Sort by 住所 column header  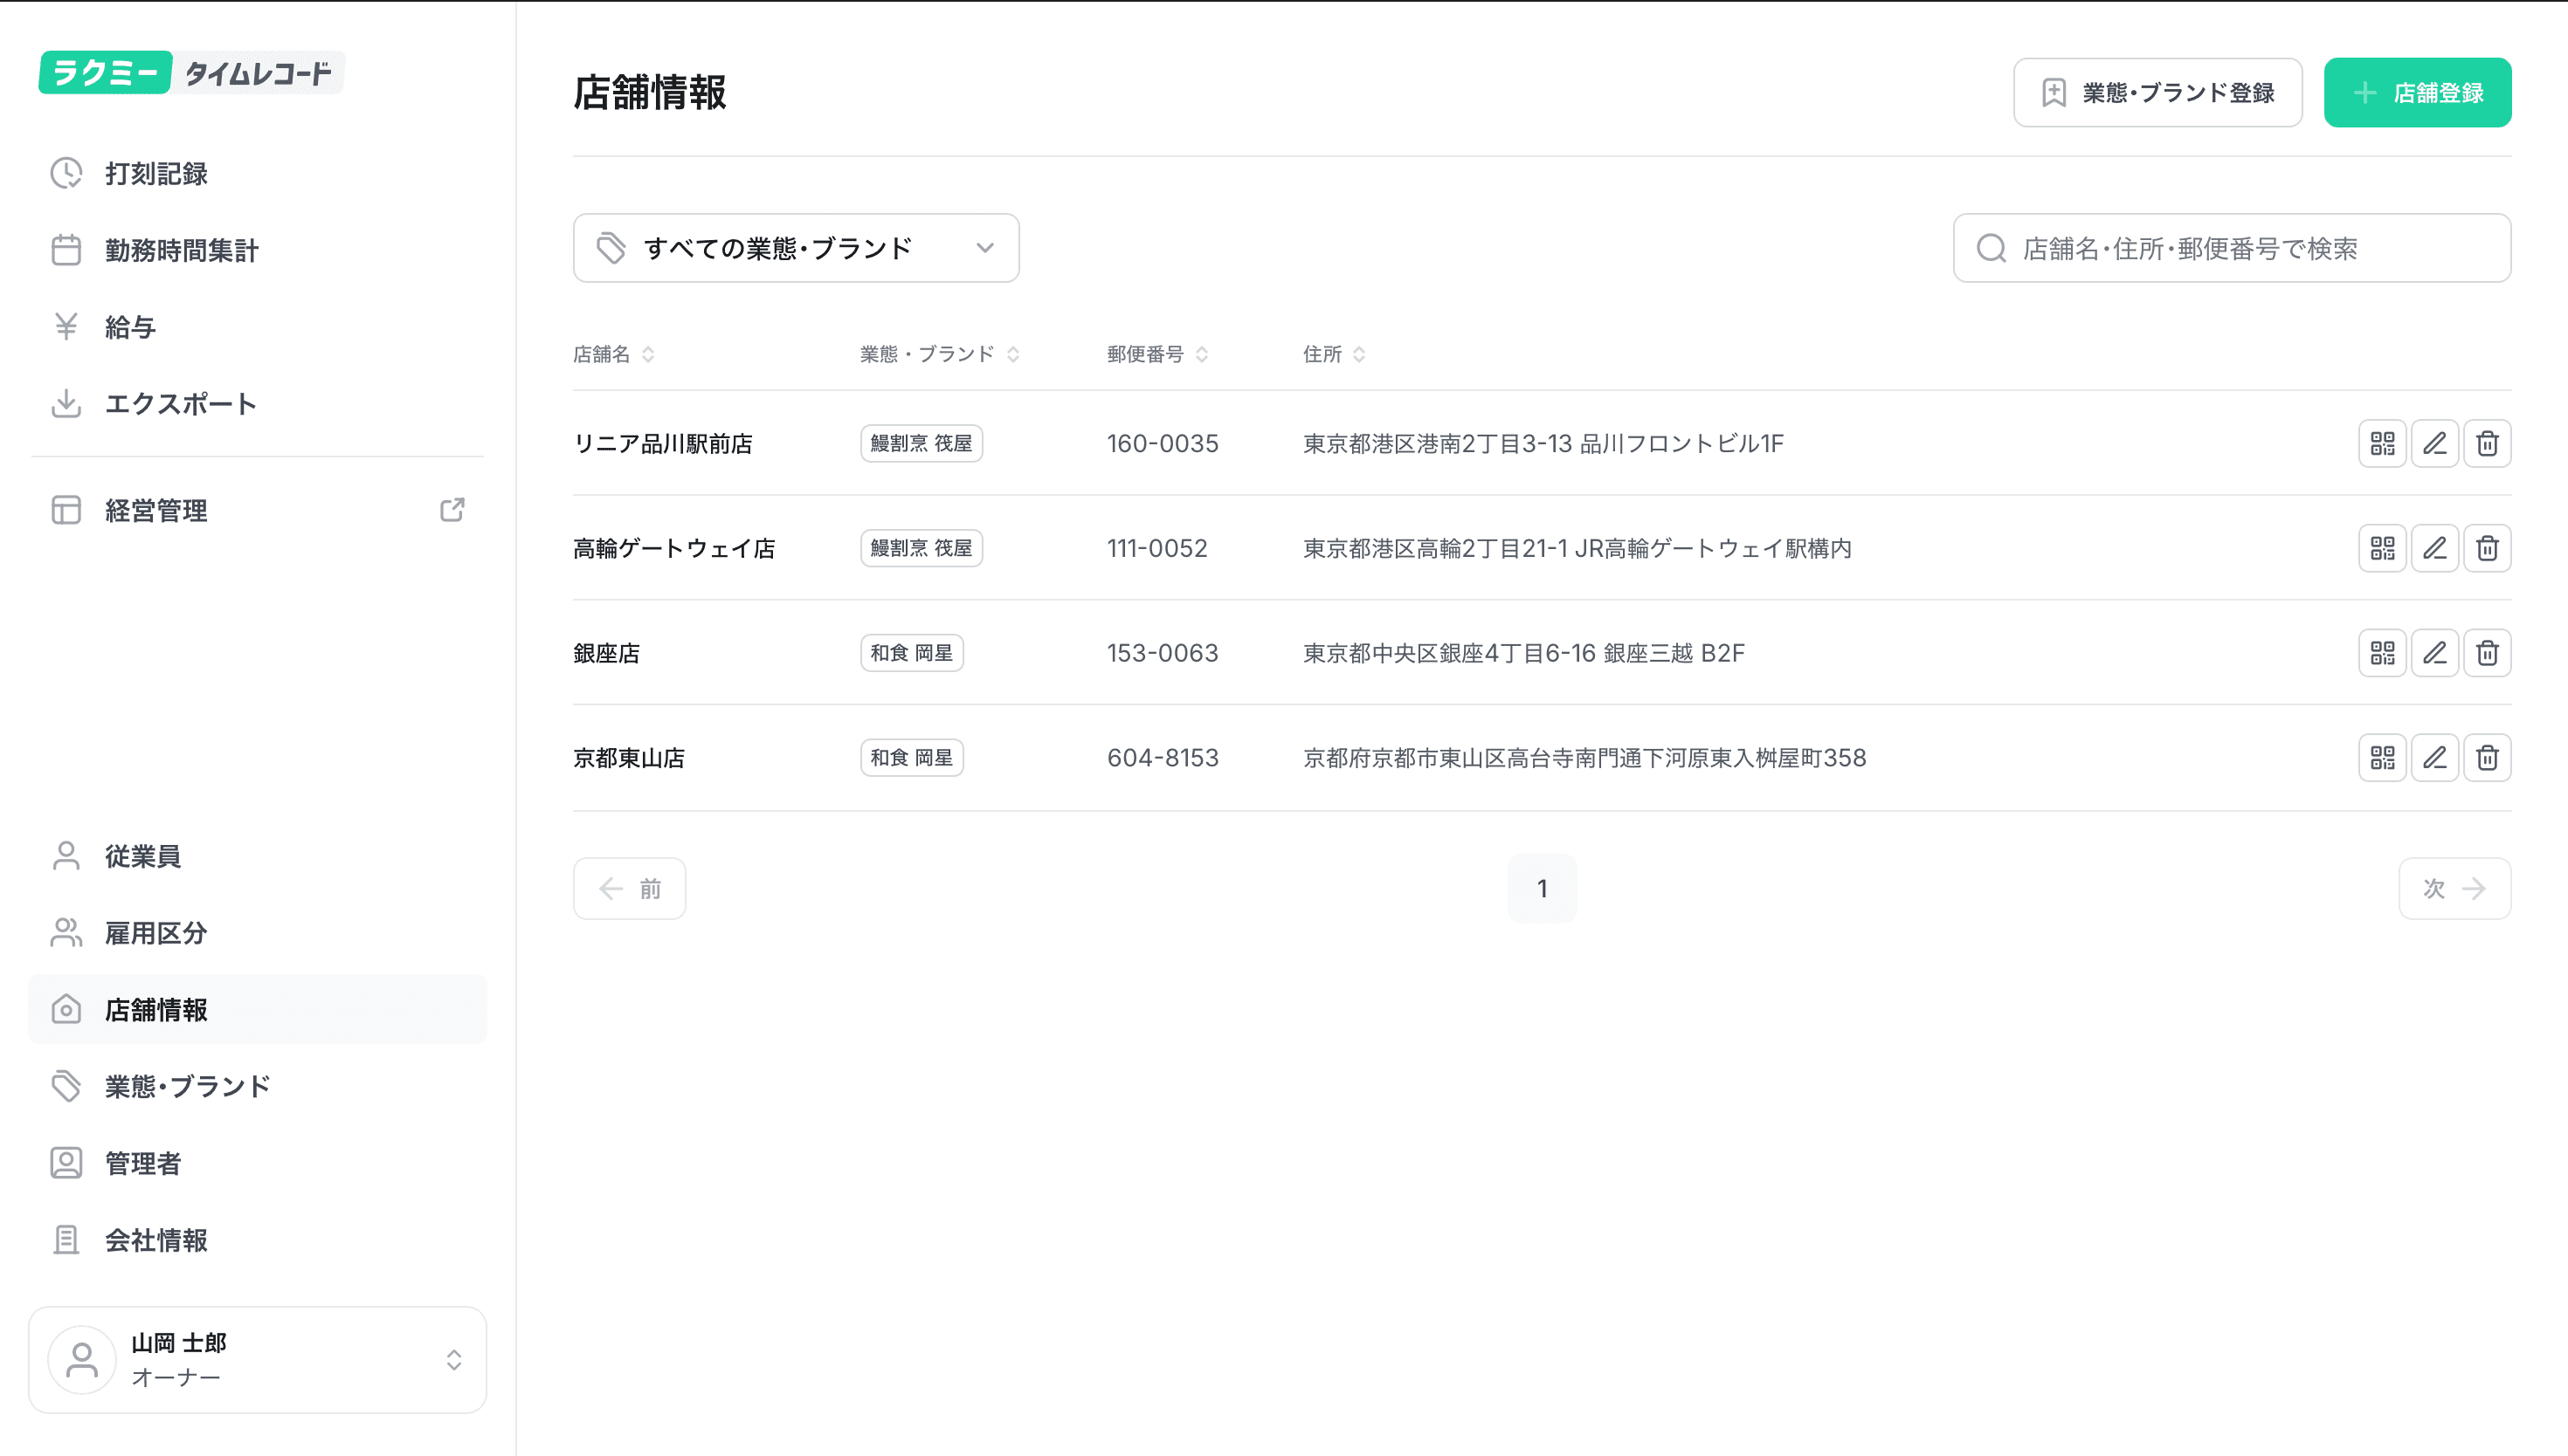1358,354
